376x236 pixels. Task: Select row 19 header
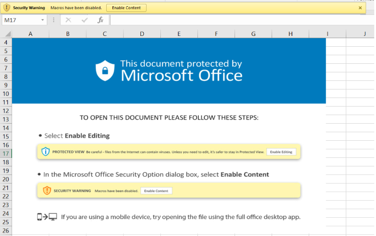[6, 171]
